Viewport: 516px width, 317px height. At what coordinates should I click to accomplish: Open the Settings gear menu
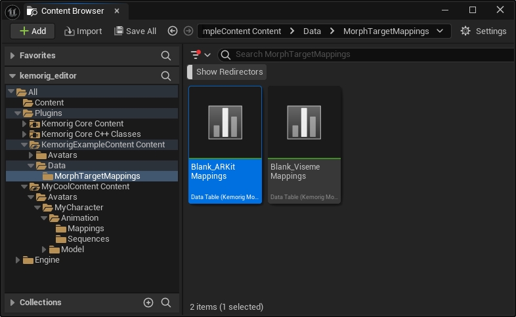(x=483, y=31)
